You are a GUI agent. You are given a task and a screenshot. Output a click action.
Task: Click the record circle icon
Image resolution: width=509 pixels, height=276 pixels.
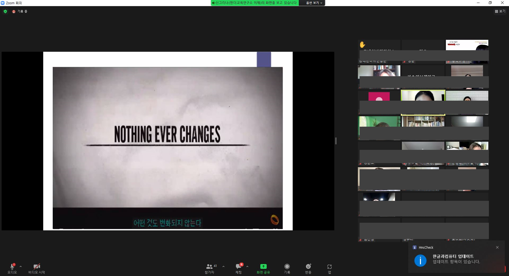287,267
